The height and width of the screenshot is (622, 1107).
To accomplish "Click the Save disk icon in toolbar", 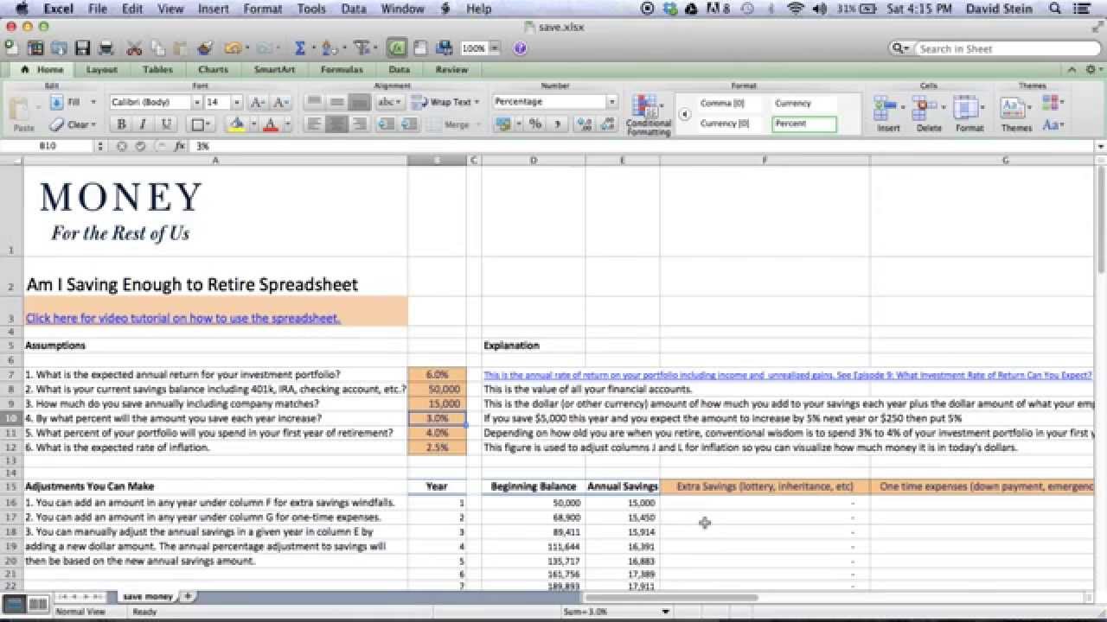I will tap(82, 48).
